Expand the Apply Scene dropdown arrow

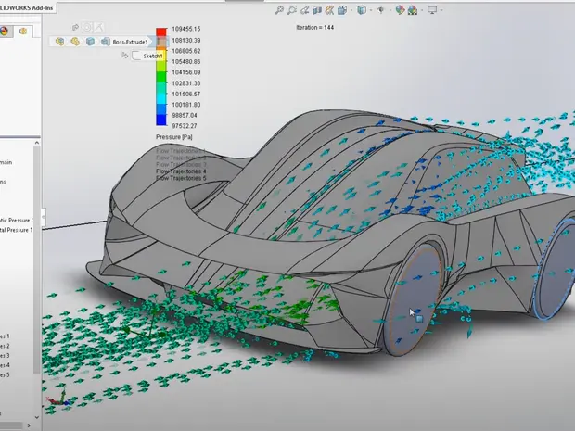[x=421, y=10]
